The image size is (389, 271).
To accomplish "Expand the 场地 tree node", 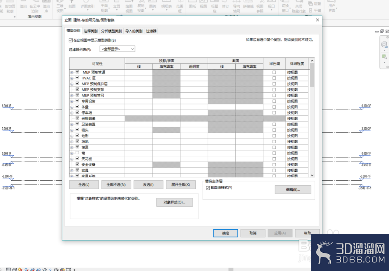I will click(x=72, y=142).
